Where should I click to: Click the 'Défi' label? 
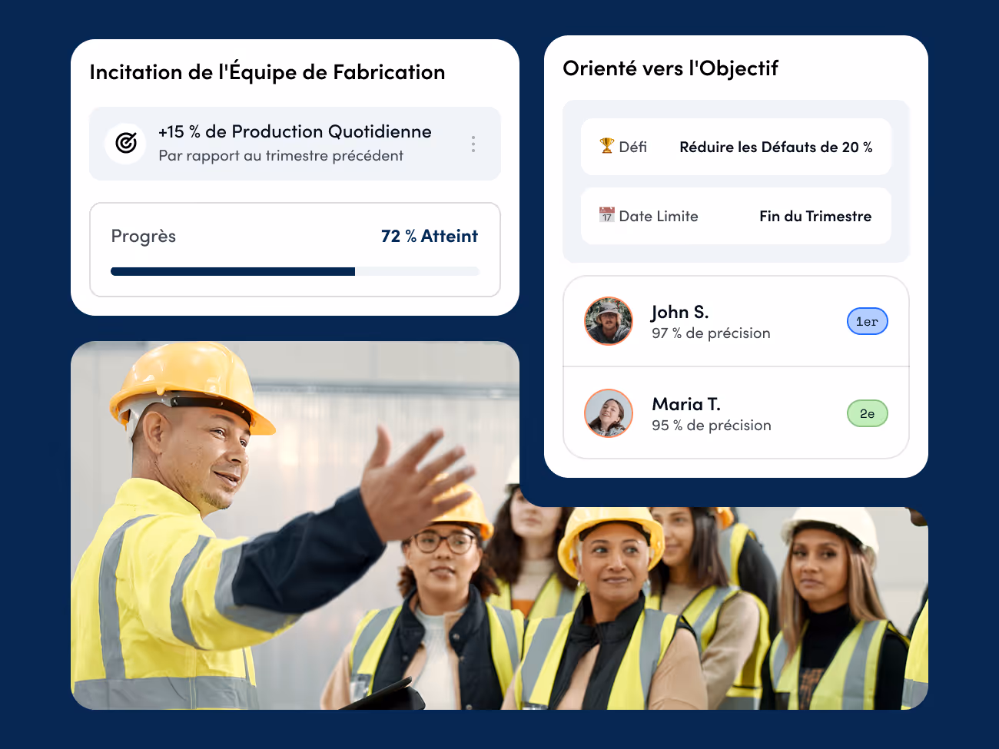point(633,147)
